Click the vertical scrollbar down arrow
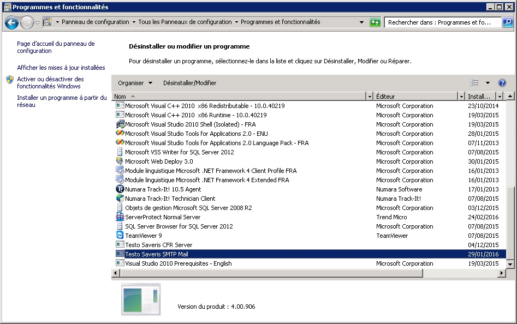The image size is (517, 324). click(x=510, y=264)
